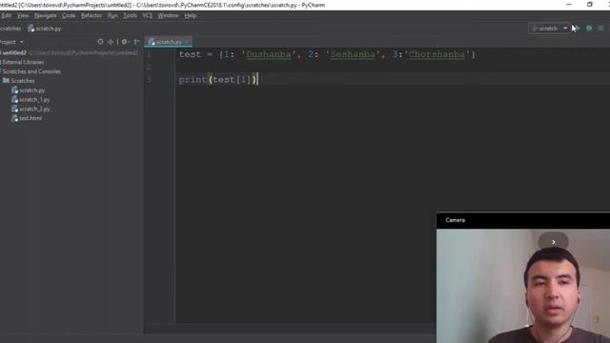Select Scratches and Consoles tree node
This screenshot has height=343, width=610.
(x=31, y=71)
